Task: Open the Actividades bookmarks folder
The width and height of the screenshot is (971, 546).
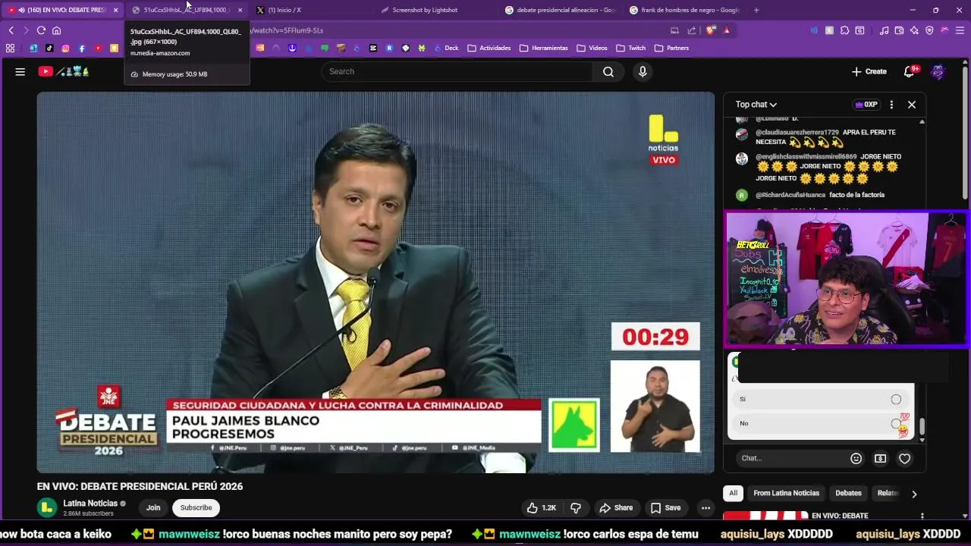Action: click(x=489, y=48)
